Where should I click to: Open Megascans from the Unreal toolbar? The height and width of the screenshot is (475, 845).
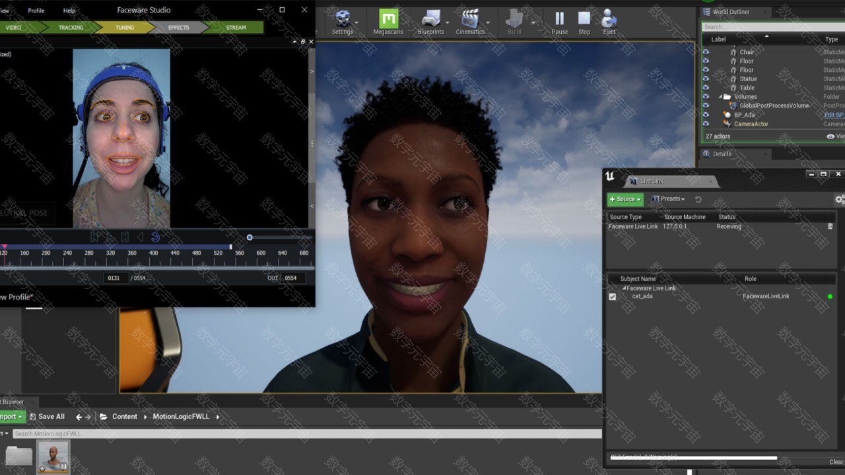click(x=388, y=22)
